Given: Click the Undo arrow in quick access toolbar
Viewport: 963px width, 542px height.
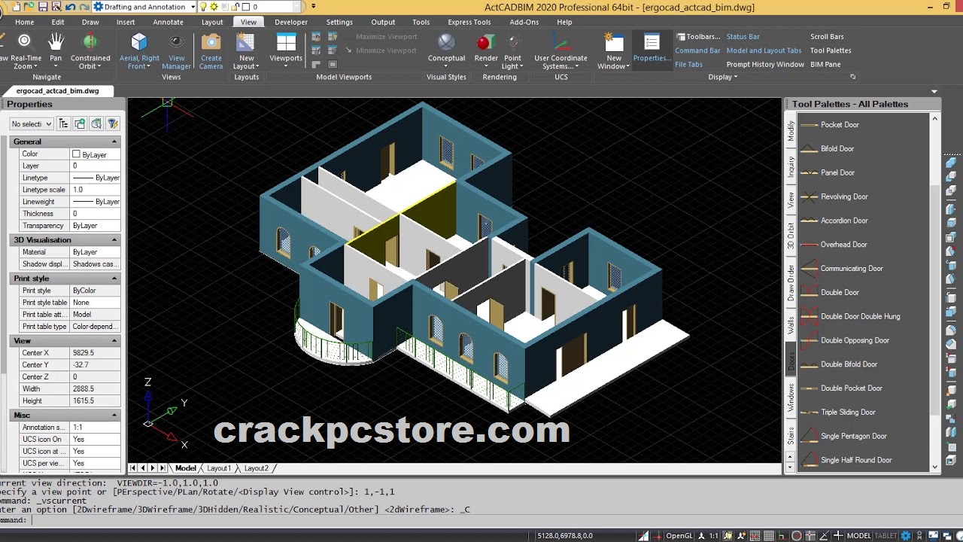Looking at the screenshot, I should coord(70,7).
